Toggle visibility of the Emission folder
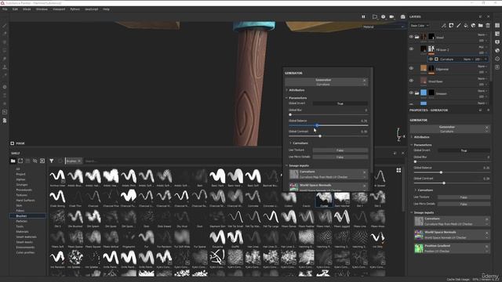502x282 pixels. [x=411, y=92]
